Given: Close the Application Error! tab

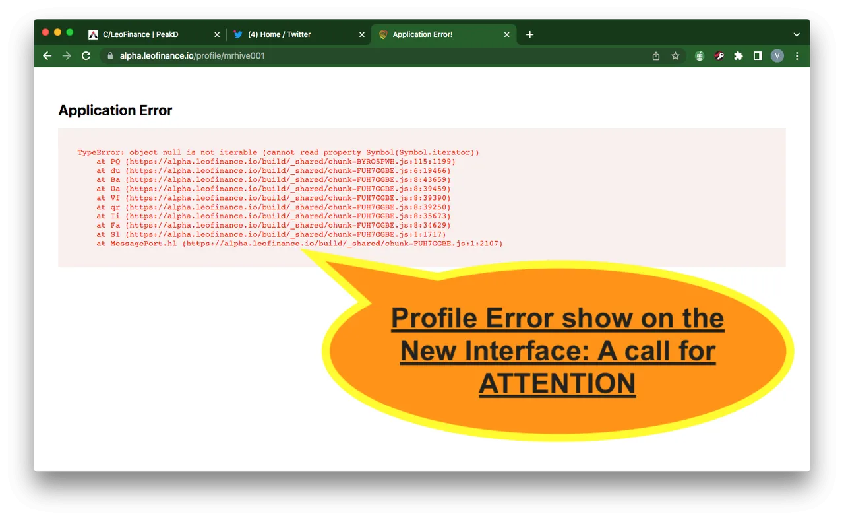Looking at the screenshot, I should tap(506, 34).
